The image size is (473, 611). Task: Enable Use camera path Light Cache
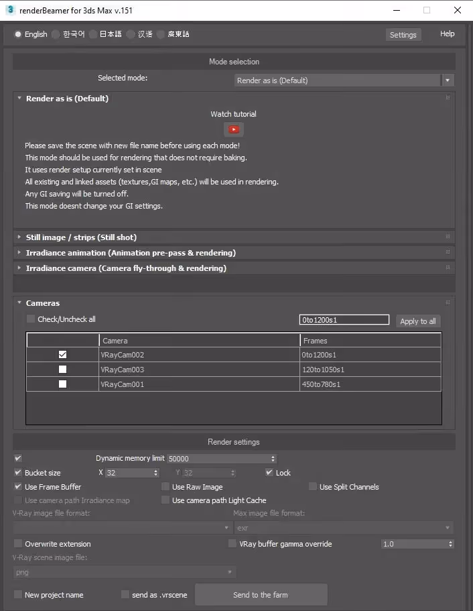165,500
